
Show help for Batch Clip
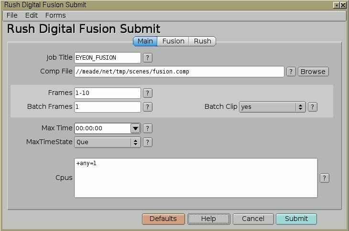click(313, 107)
